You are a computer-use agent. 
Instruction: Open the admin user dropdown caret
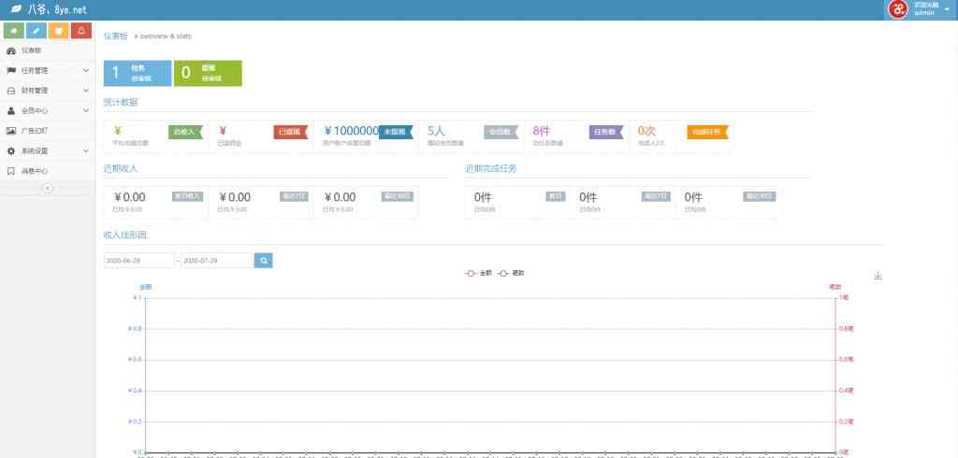click(947, 9)
